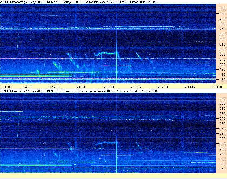
Task: Click the RCP spectrogram title line
Action: [x=79, y=2]
